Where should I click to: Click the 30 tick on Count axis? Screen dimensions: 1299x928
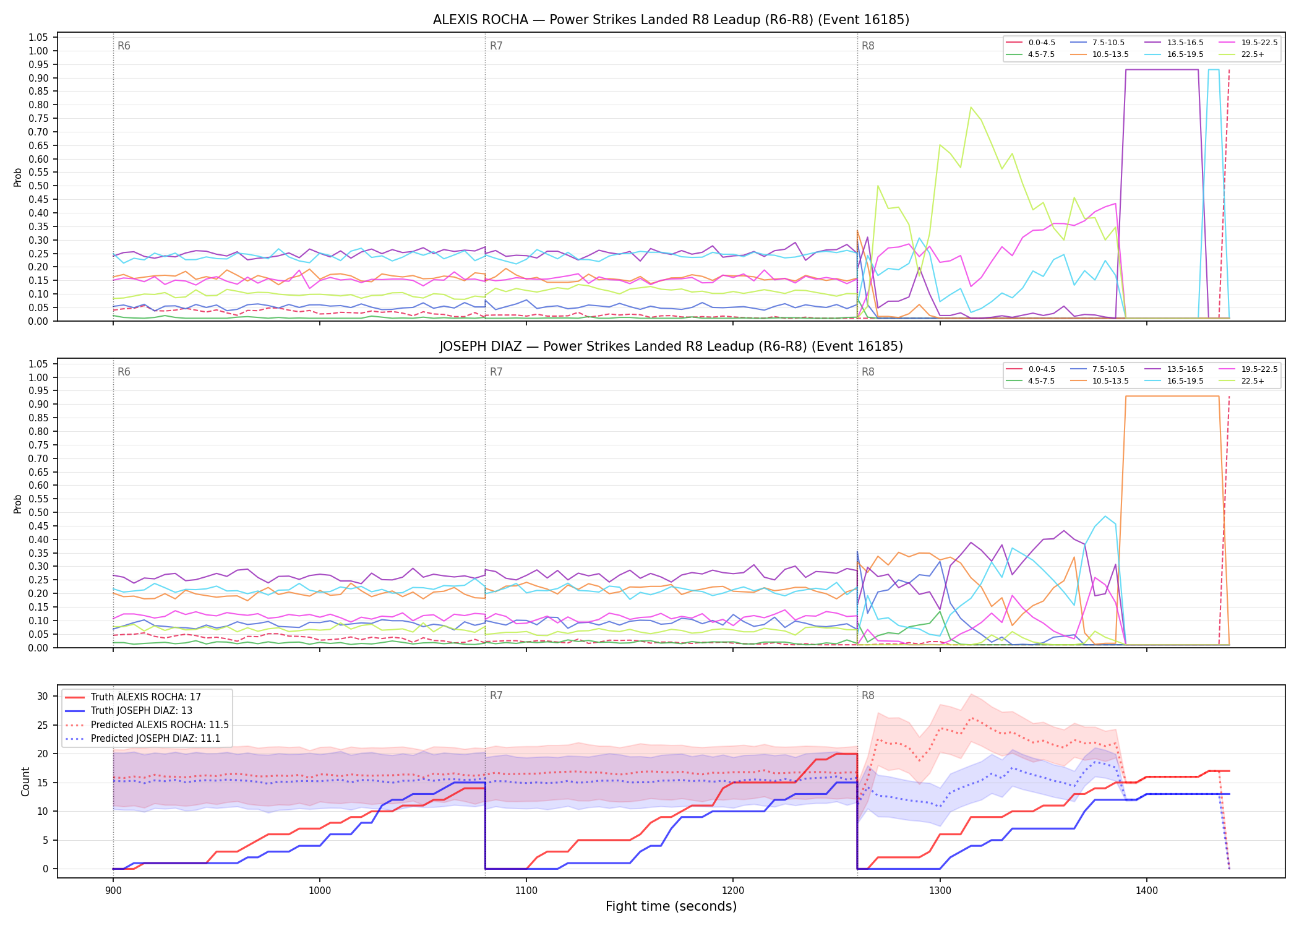pyautogui.click(x=42, y=696)
